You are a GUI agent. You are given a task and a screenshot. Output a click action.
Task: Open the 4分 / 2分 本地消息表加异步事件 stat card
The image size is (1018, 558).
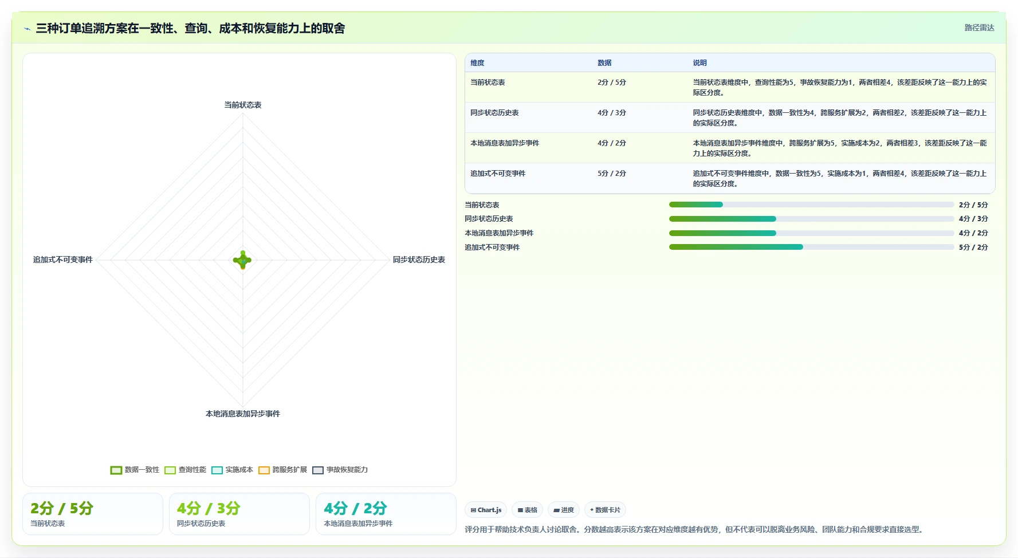tap(386, 514)
